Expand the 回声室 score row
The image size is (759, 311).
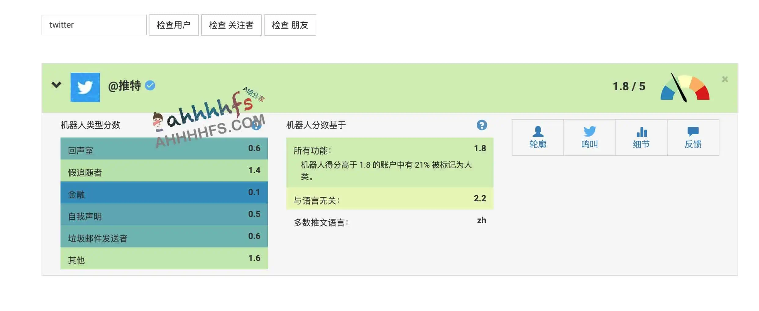(164, 149)
